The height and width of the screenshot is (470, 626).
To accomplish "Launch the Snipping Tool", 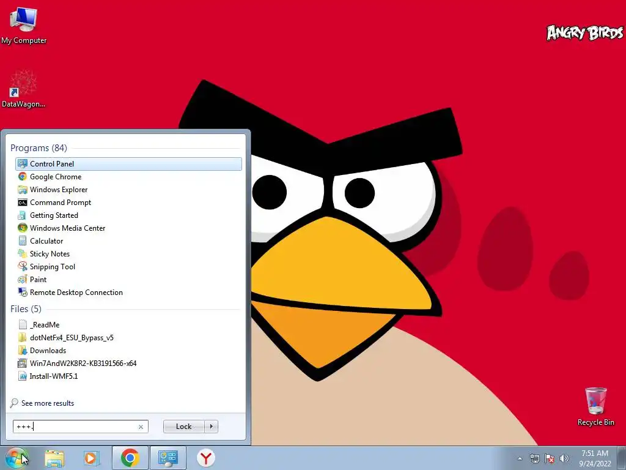I will coord(128,267).
